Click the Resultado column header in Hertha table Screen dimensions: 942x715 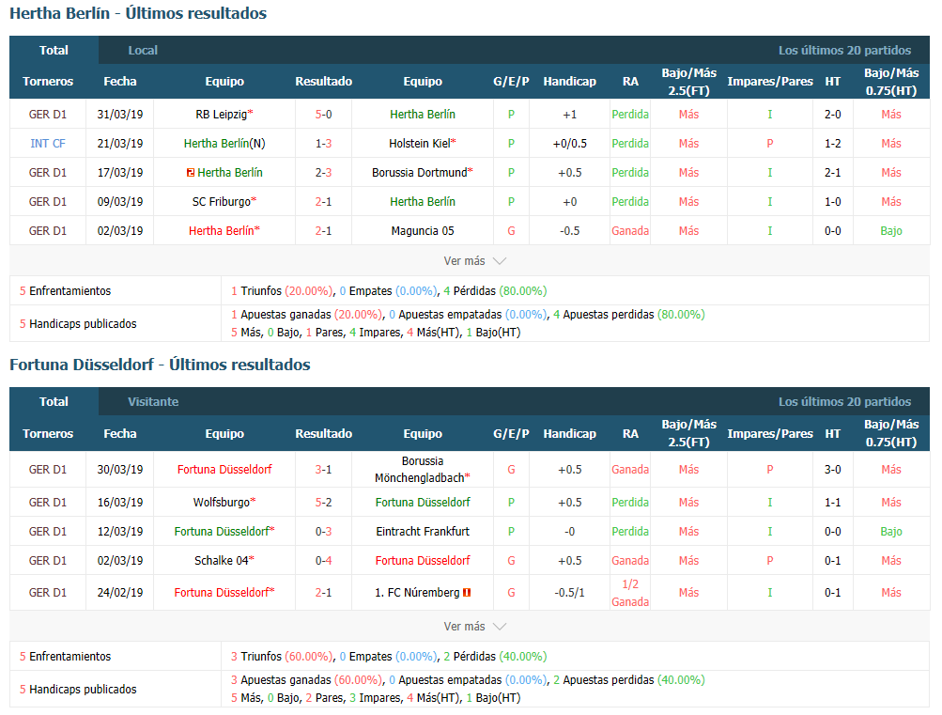click(323, 82)
